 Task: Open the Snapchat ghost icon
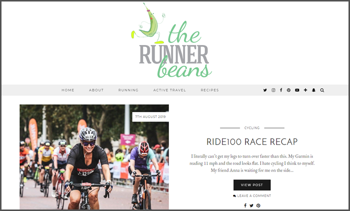point(313,90)
